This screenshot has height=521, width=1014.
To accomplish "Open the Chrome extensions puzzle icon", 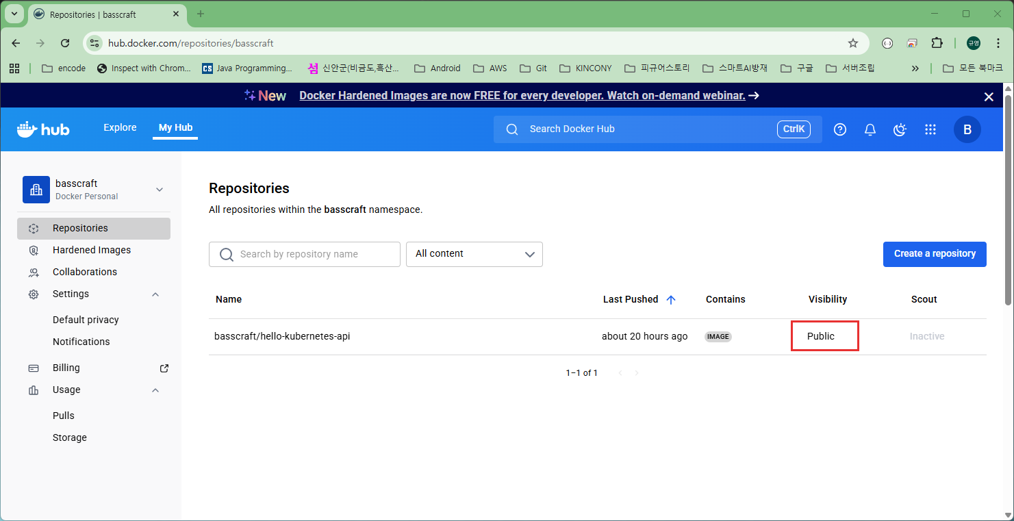I will point(937,43).
